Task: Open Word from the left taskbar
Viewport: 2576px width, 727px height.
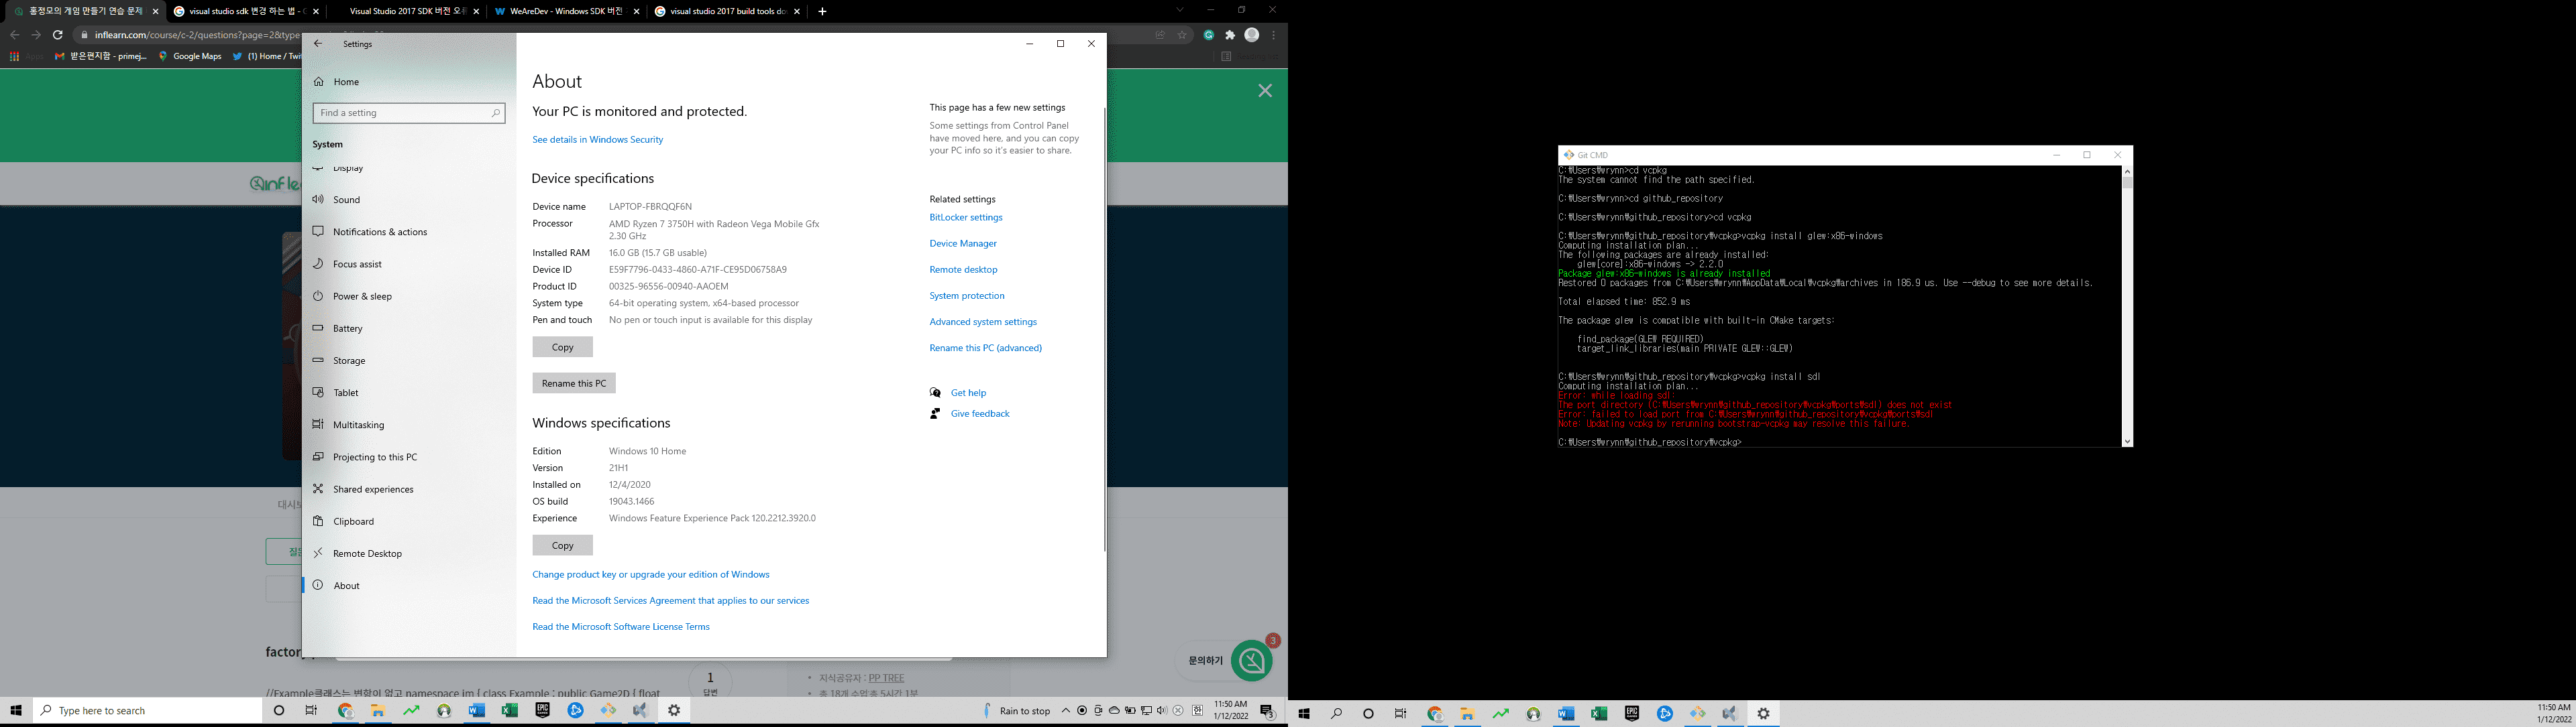Action: 477,711
